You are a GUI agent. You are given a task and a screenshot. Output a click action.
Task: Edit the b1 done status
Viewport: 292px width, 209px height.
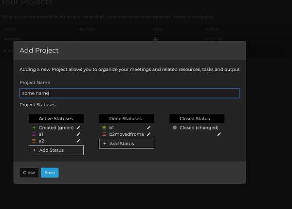[148, 128]
